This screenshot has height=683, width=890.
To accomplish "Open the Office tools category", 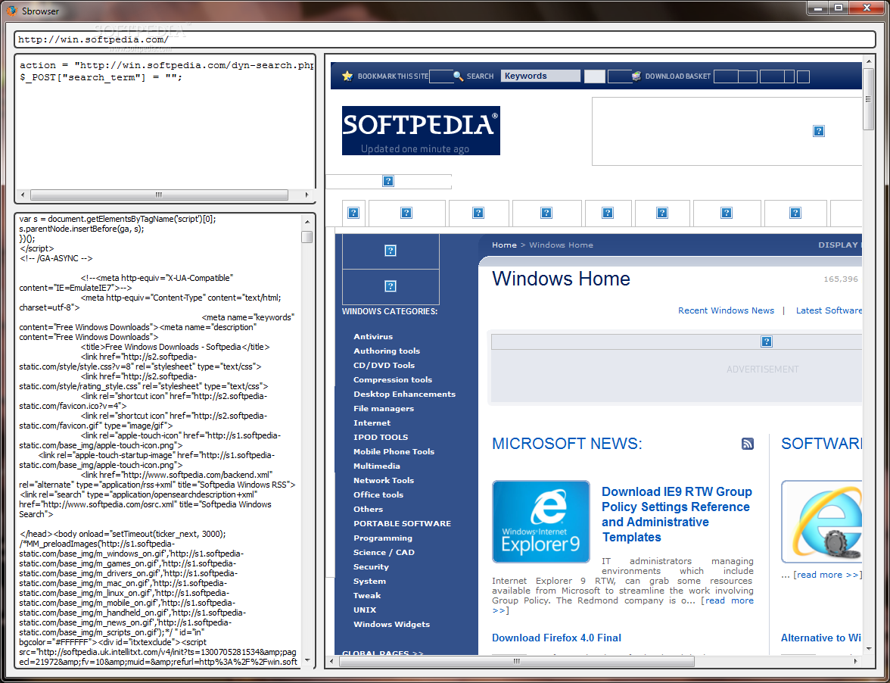I will [x=378, y=494].
